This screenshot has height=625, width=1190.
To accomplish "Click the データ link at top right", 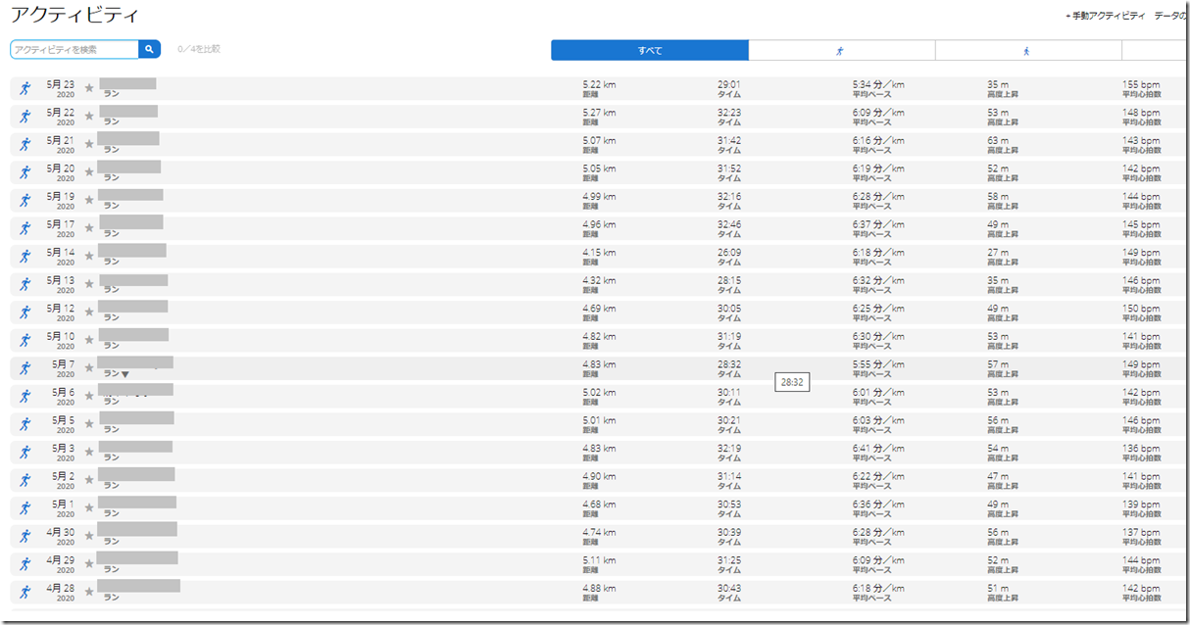I will (1170, 17).
